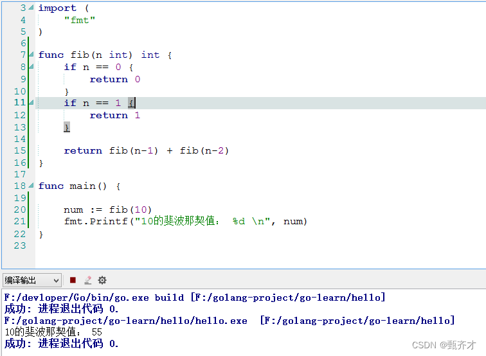Open output settings gear icon
Screen dimensions: 486x356
pos(102,280)
